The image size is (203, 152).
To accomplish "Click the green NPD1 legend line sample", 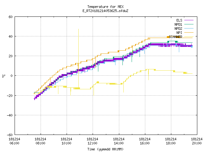I will pyautogui.click(x=189, y=24).
